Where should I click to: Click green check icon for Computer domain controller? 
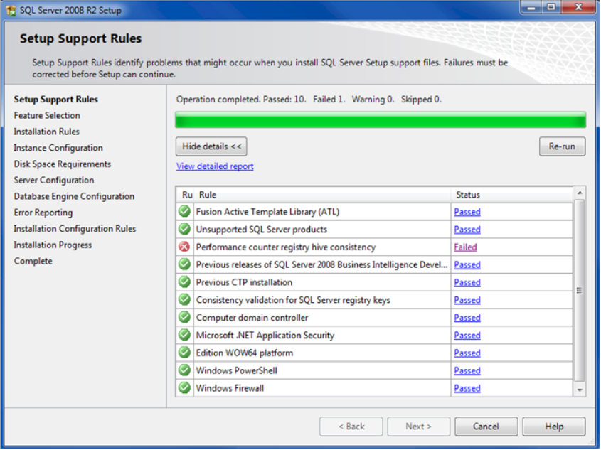coord(184,317)
